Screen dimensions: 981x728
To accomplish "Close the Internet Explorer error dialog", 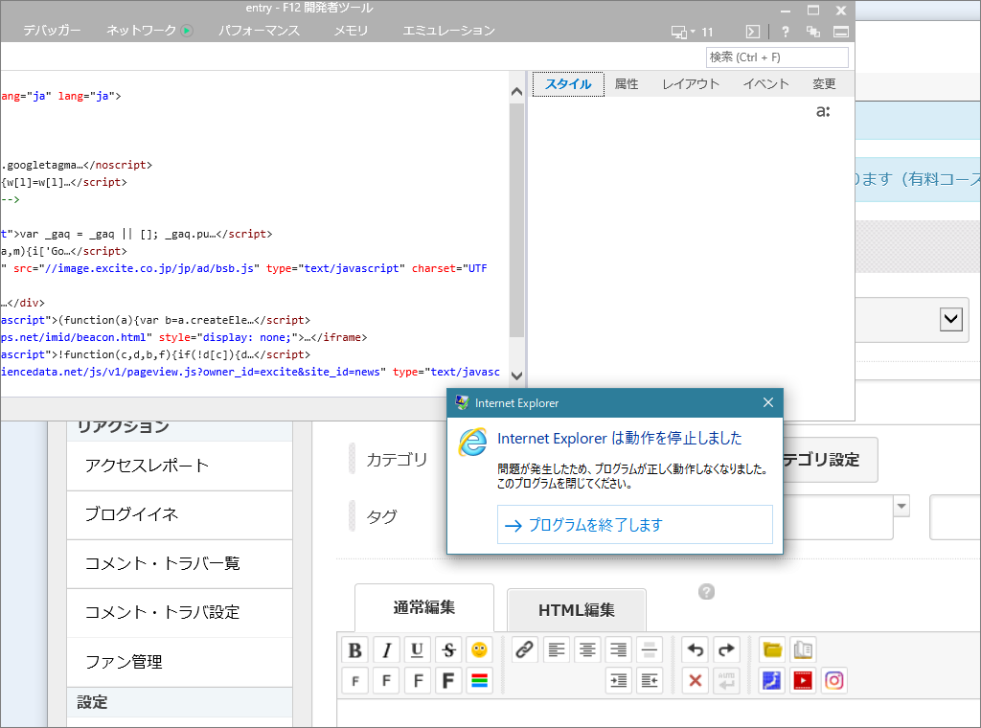I will coord(768,402).
